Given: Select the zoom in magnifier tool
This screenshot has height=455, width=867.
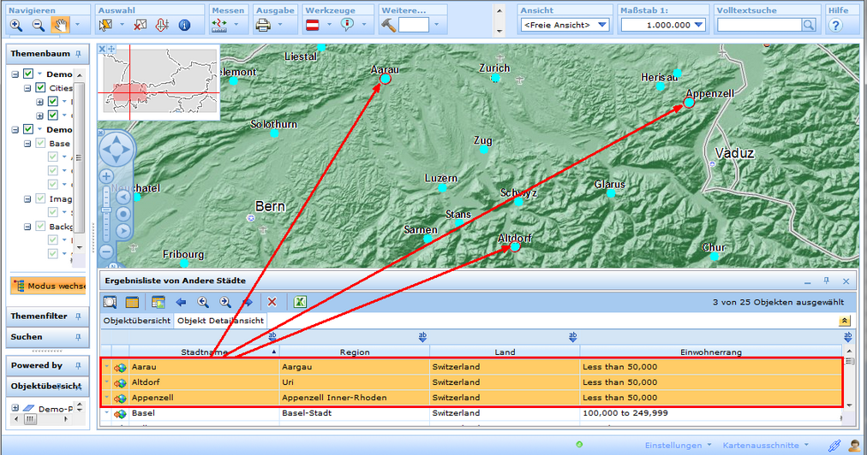Looking at the screenshot, I should (x=16, y=26).
